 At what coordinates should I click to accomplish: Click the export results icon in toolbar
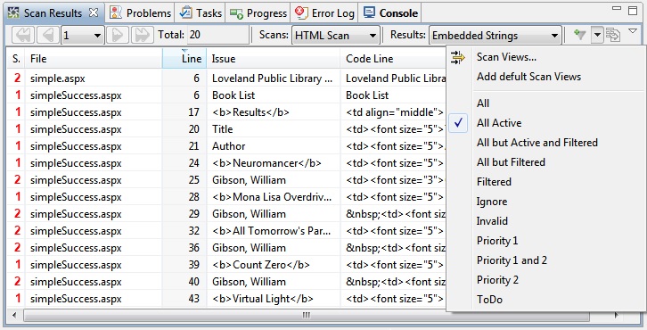[x=612, y=35]
